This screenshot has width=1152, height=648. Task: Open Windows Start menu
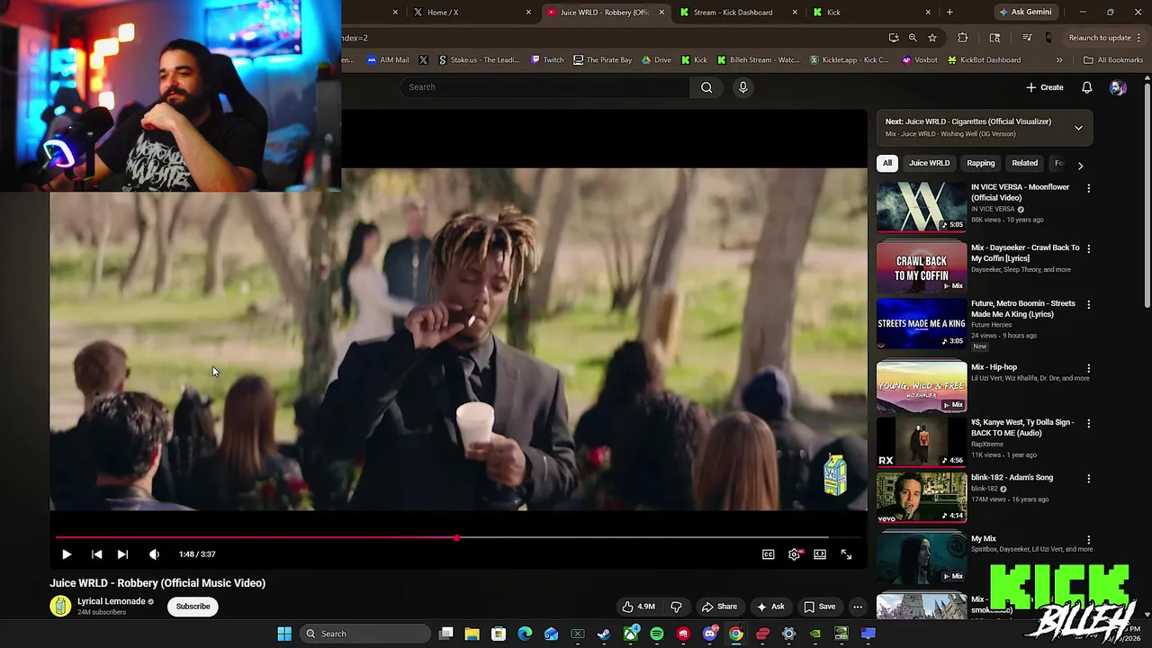point(284,634)
